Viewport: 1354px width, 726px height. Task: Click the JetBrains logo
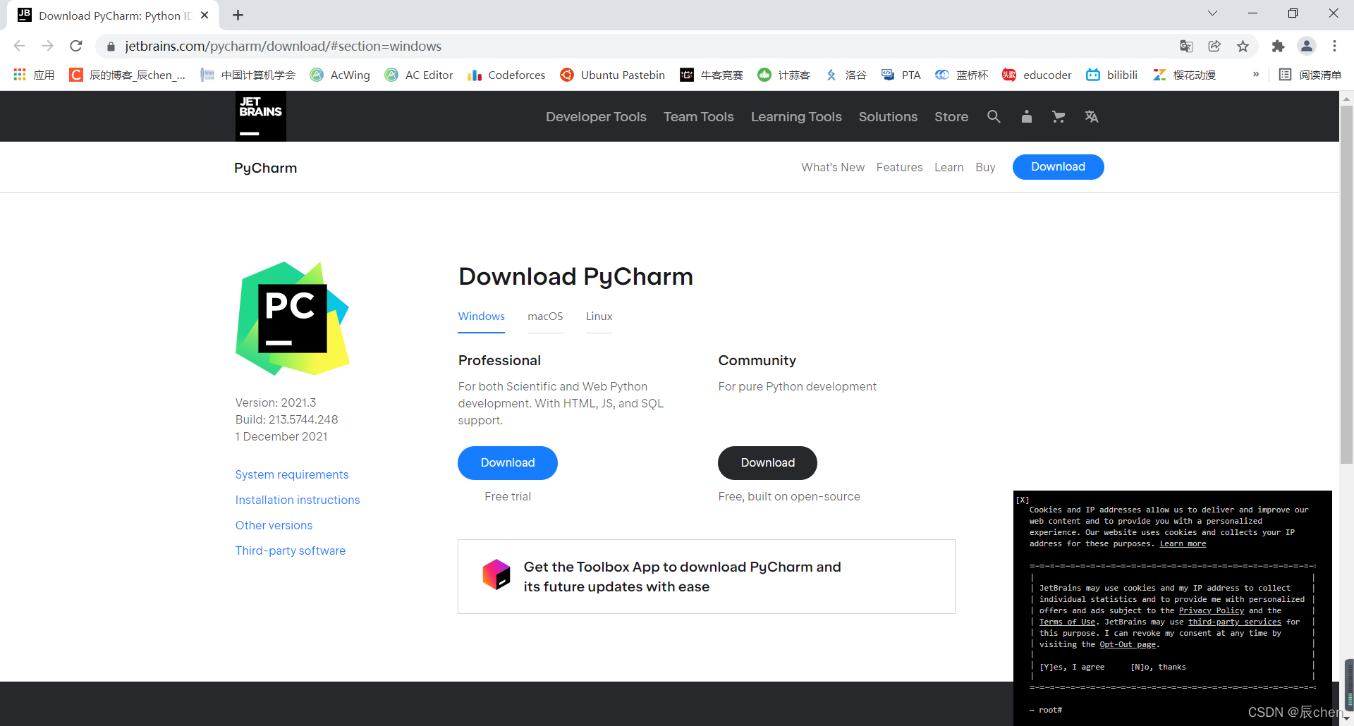click(261, 116)
